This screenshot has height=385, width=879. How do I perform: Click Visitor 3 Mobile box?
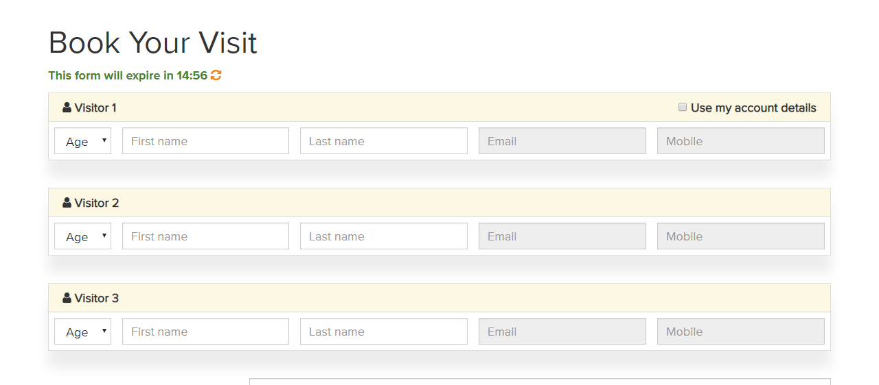click(740, 332)
